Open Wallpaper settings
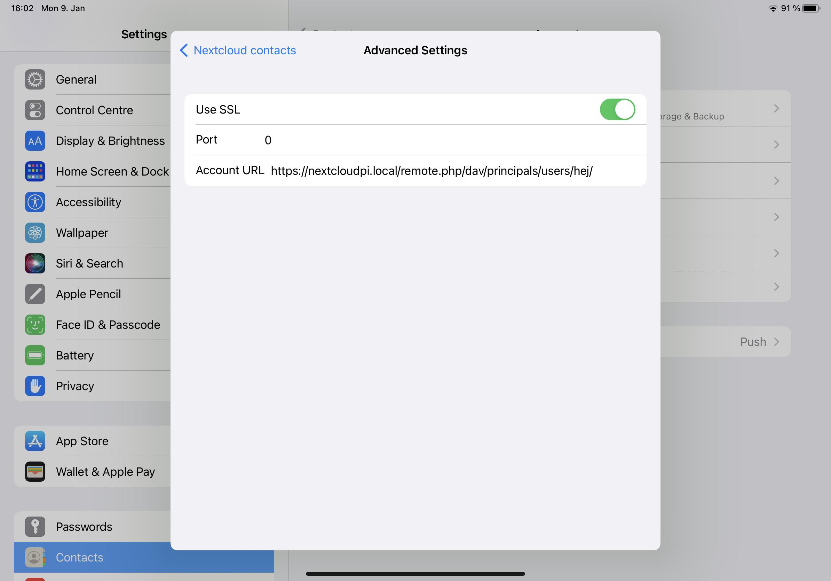The image size is (831, 581). point(82,233)
